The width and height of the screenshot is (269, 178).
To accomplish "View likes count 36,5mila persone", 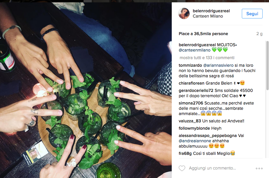I will 203,34.
